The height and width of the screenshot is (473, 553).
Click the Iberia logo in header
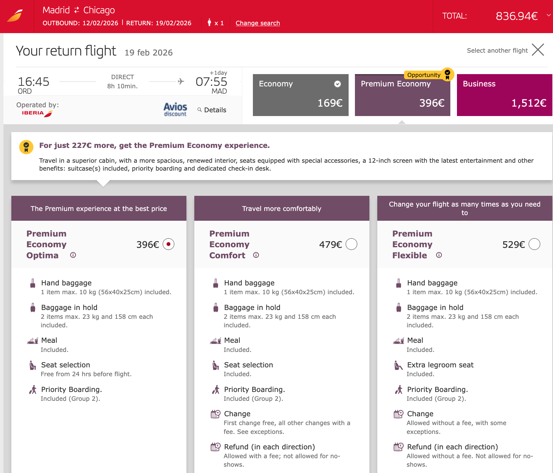coord(15,16)
